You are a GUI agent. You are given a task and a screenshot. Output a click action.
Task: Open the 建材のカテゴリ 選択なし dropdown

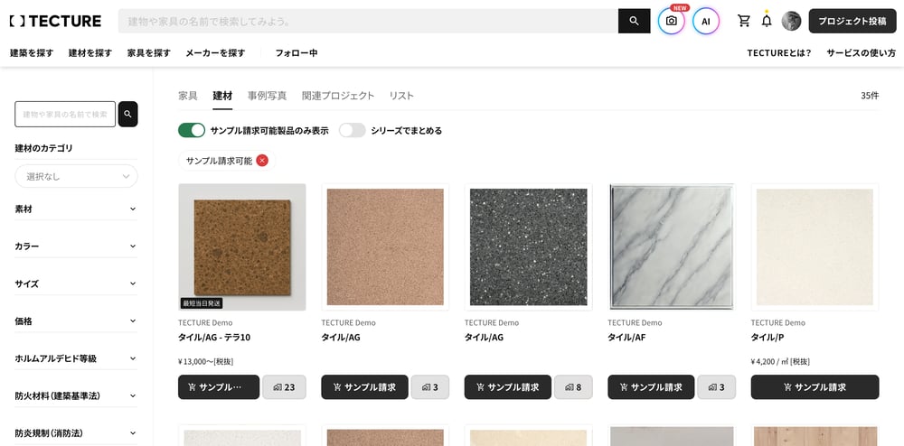click(x=76, y=177)
